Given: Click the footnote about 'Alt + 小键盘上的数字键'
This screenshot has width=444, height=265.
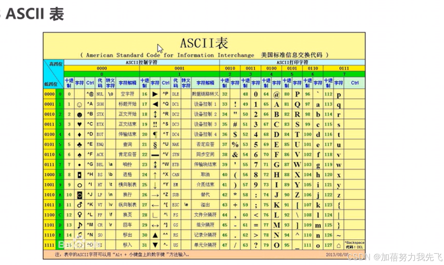Looking at the screenshot, I should click(x=122, y=255).
